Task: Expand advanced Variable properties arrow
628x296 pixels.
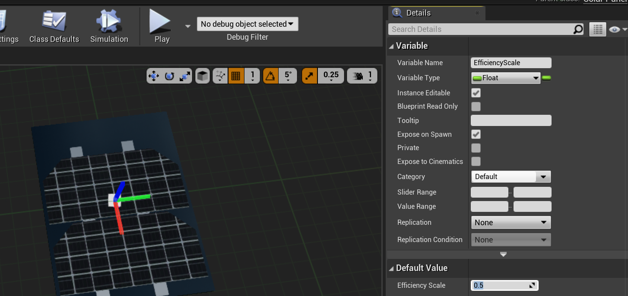Action: click(503, 255)
